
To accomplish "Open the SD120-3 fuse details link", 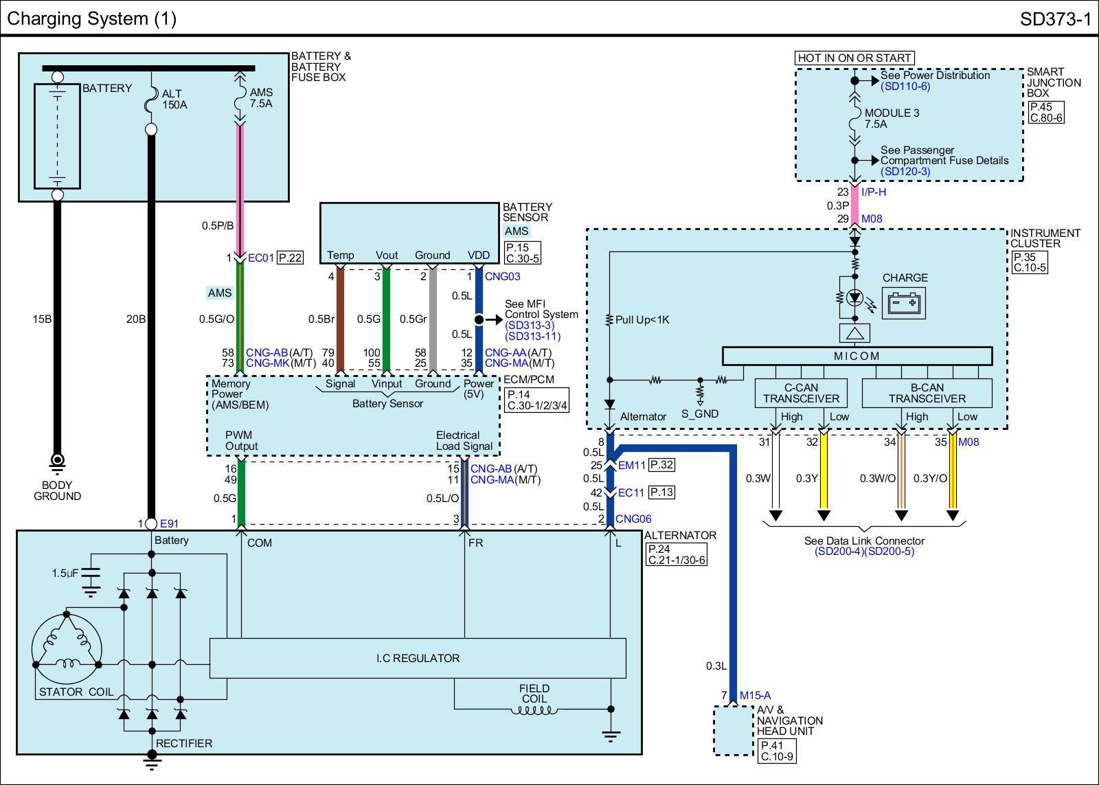I will (x=905, y=172).
